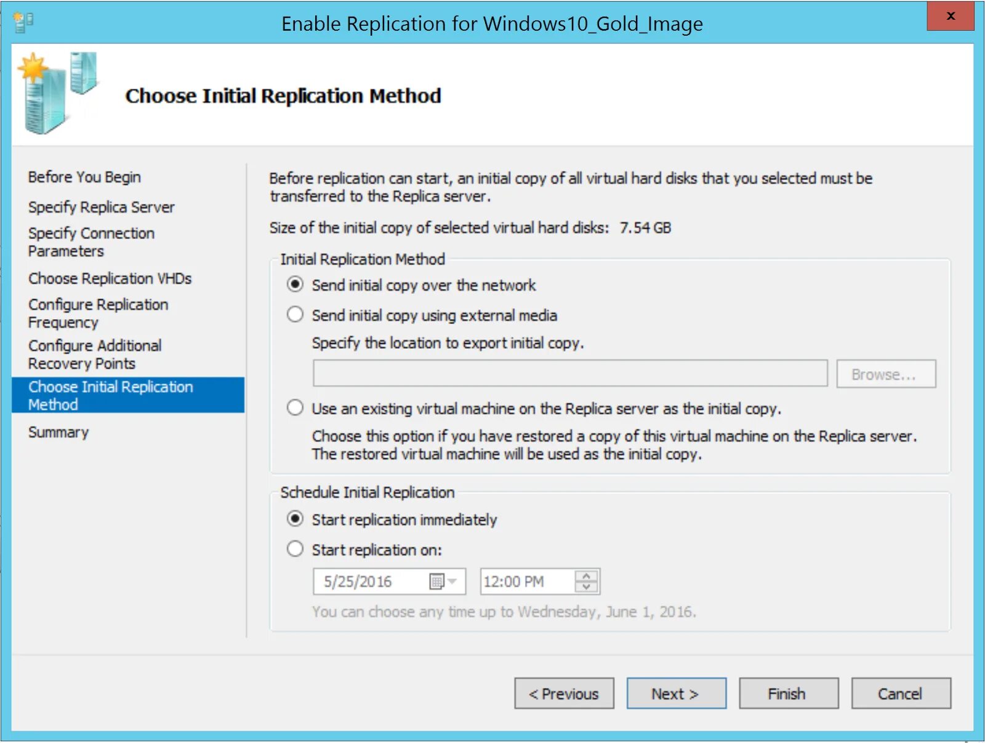Go to the Specify Replica Server step
The width and height of the screenshot is (985, 743).
point(102,207)
